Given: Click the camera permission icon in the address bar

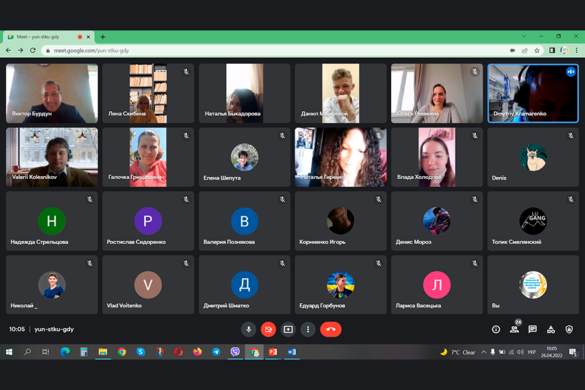Looking at the screenshot, I should 513,51.
